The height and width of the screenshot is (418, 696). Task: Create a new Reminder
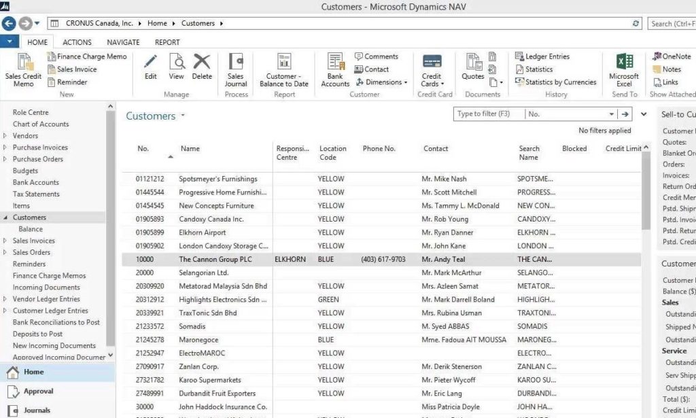pyautogui.click(x=67, y=82)
